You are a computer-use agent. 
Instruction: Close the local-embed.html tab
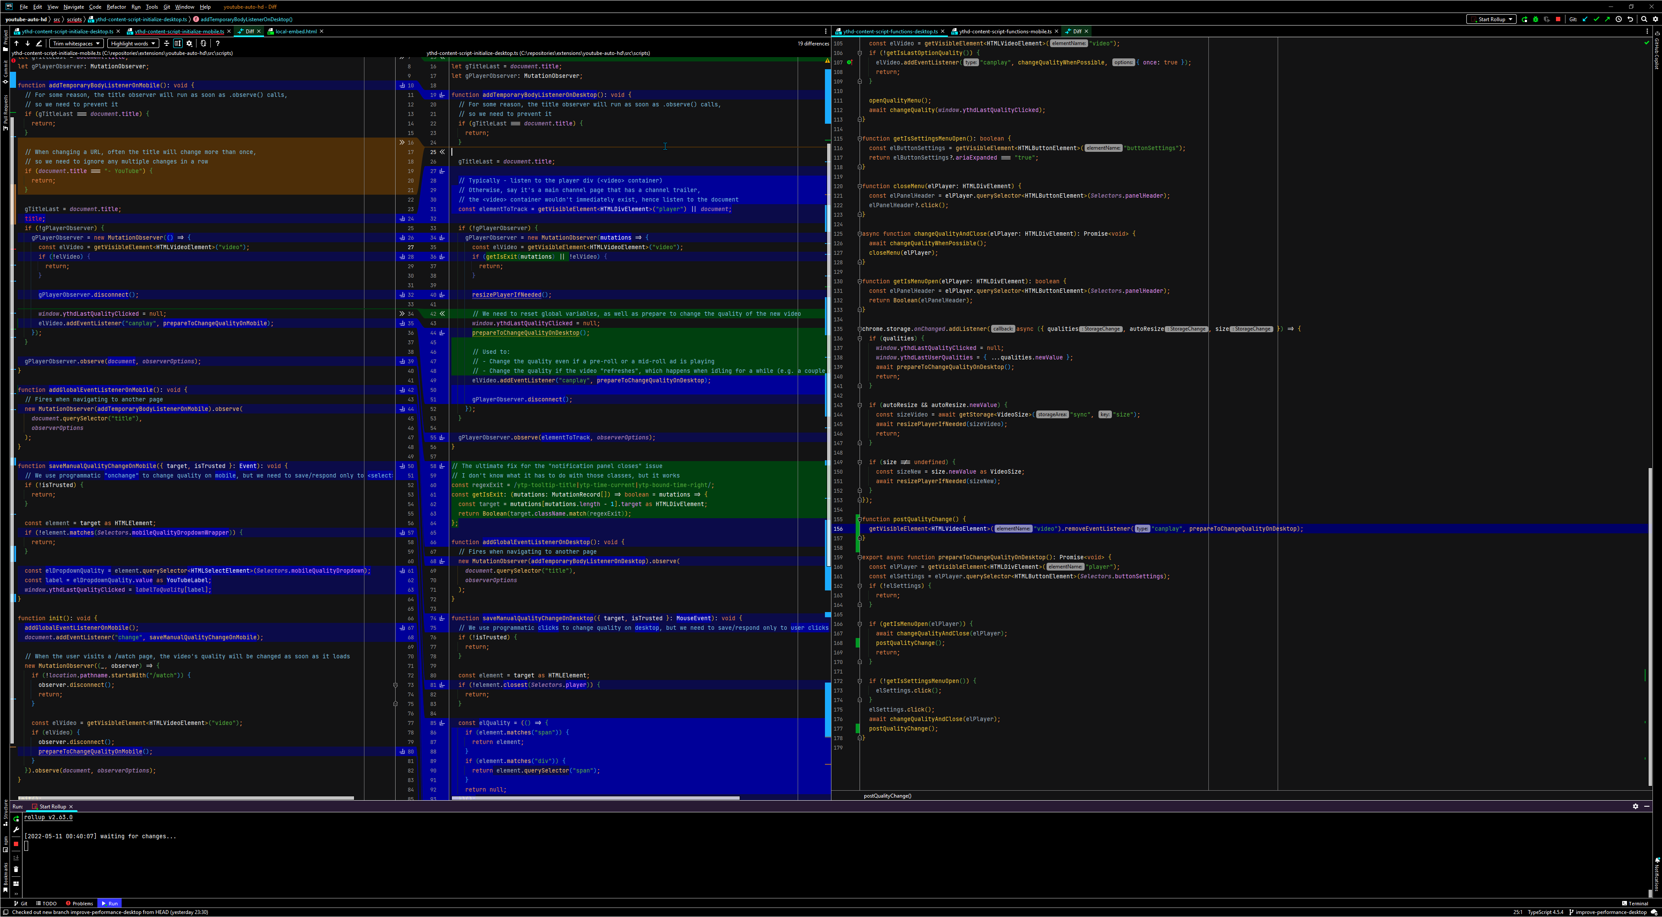321,31
